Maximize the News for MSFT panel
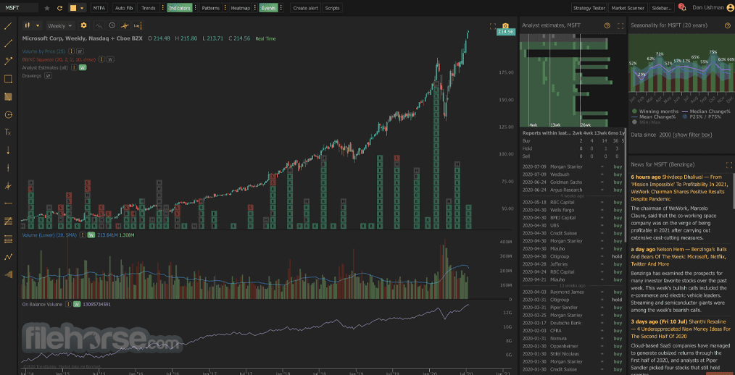 coord(729,165)
